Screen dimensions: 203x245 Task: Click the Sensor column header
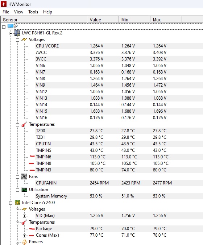point(44,20)
